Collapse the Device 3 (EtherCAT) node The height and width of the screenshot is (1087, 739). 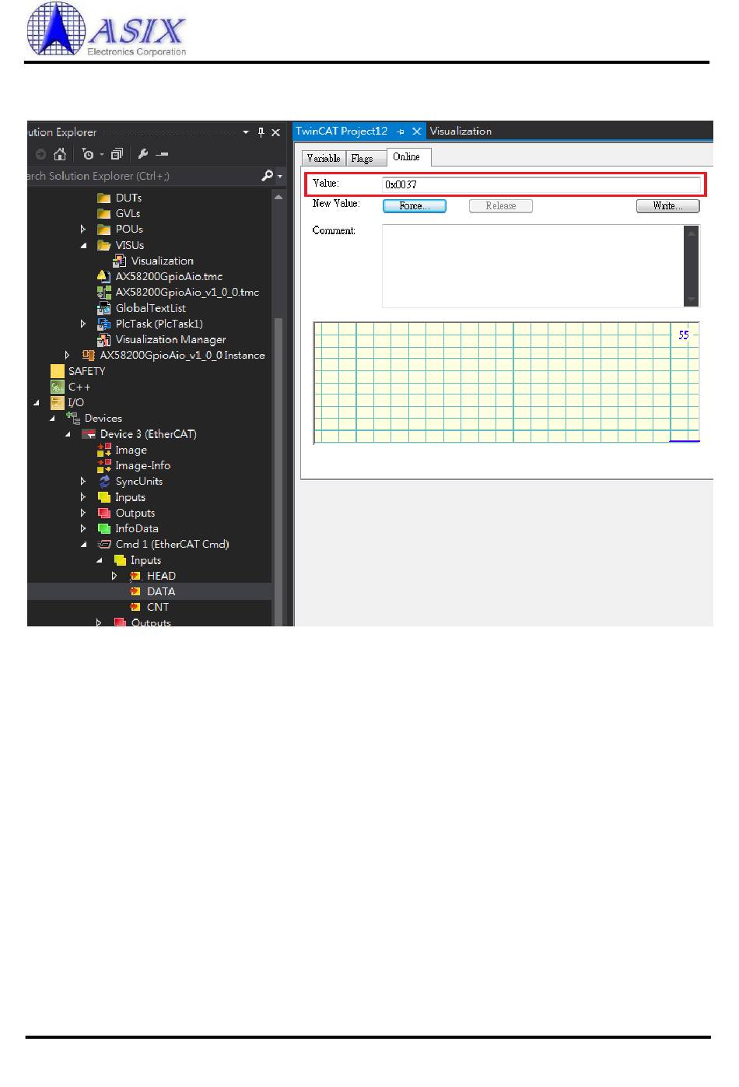click(x=68, y=434)
